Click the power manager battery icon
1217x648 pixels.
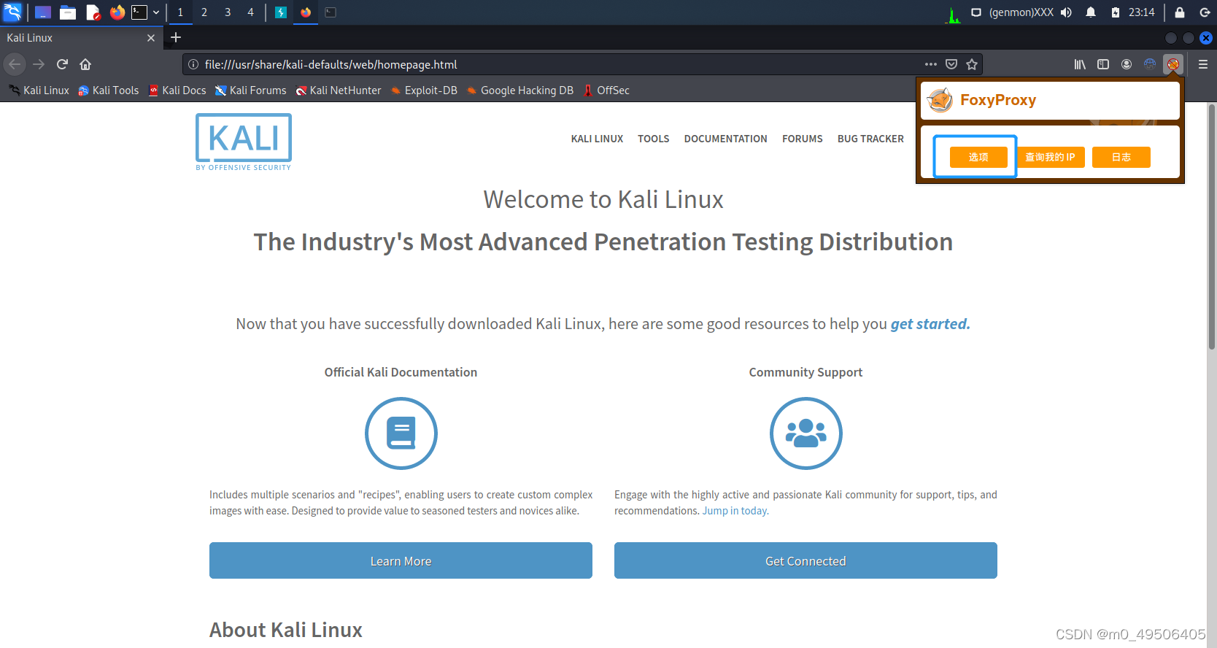1115,12
